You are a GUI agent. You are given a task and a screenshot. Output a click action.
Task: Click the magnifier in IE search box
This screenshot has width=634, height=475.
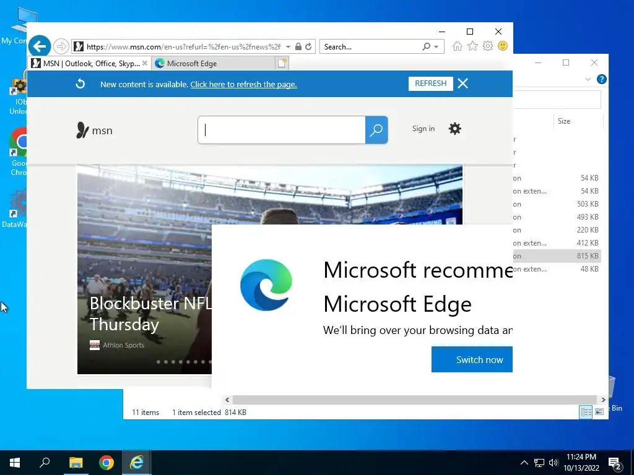coord(426,46)
